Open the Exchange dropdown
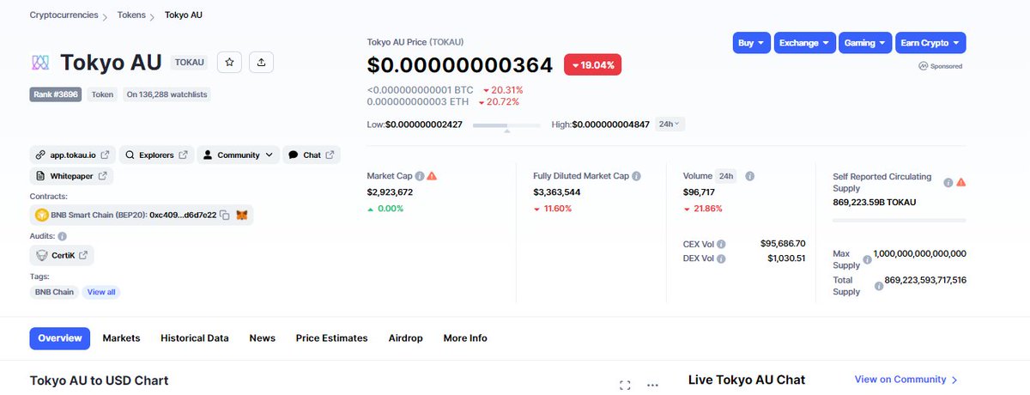The height and width of the screenshot is (395, 1030). 804,43
